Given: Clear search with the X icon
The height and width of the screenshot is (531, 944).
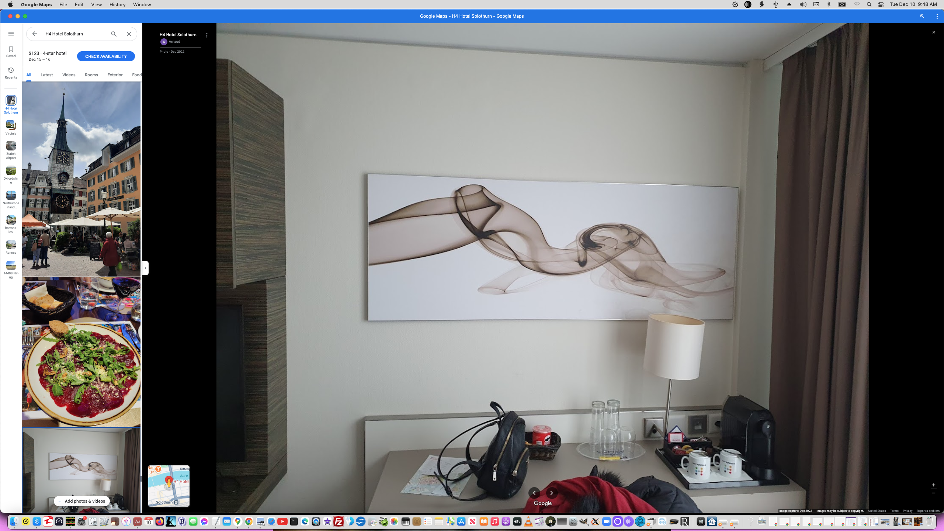Looking at the screenshot, I should (x=129, y=34).
